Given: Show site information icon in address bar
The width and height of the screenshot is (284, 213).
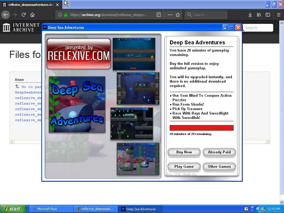Looking at the screenshot, I should 60,15.
